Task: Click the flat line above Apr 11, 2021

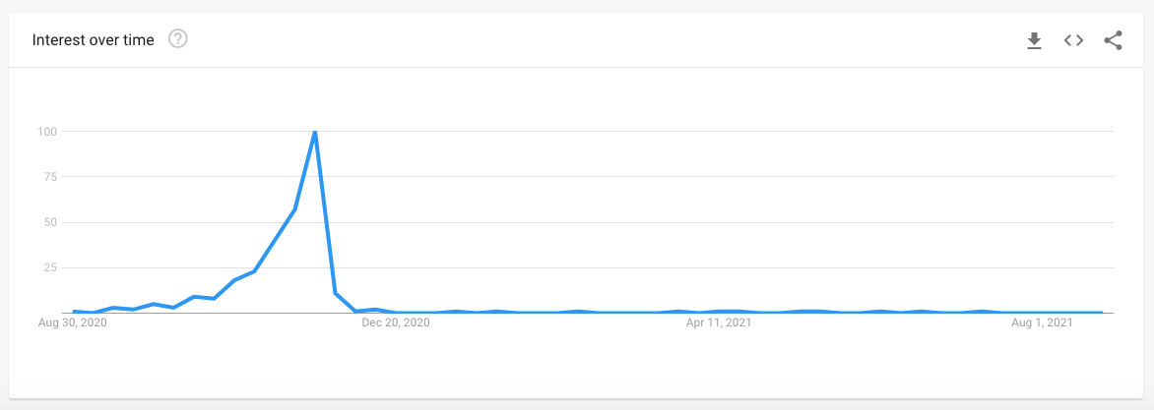Action: (x=719, y=312)
